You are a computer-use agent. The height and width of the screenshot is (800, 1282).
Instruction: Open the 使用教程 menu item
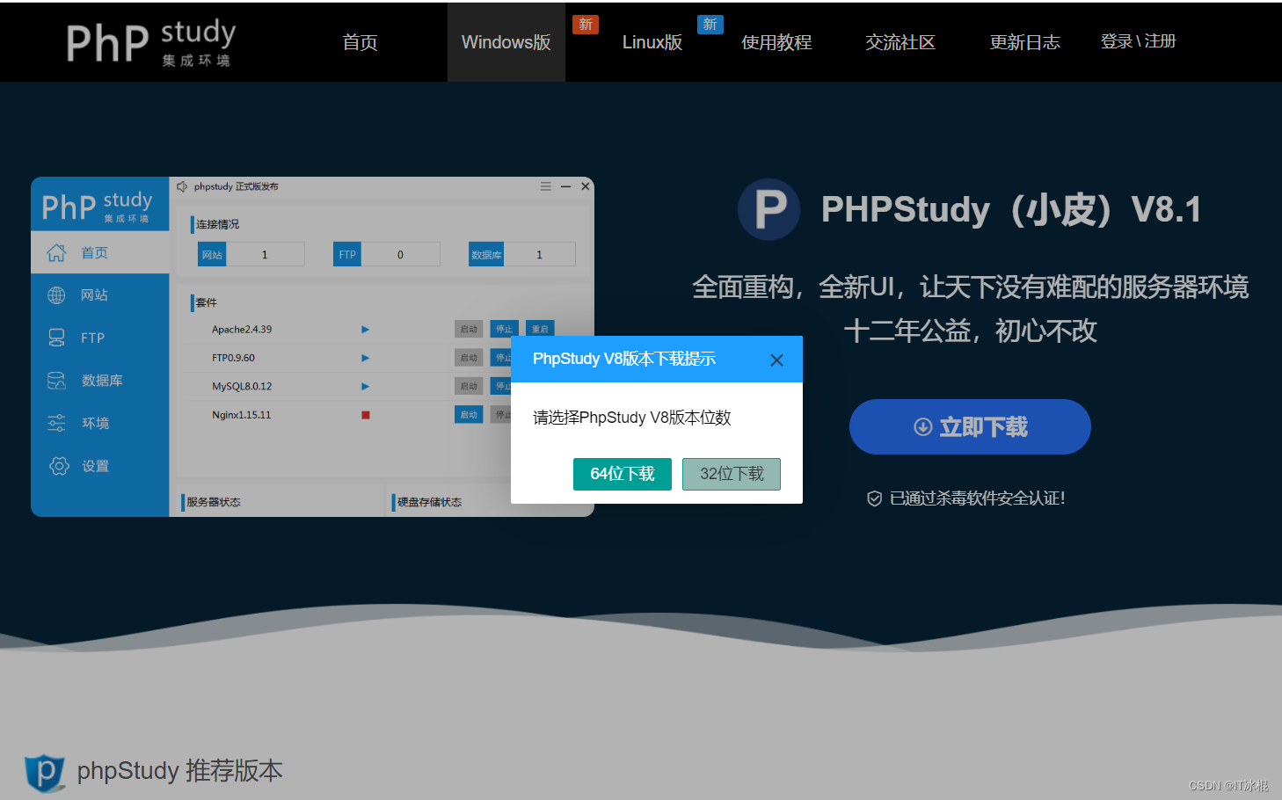(776, 41)
